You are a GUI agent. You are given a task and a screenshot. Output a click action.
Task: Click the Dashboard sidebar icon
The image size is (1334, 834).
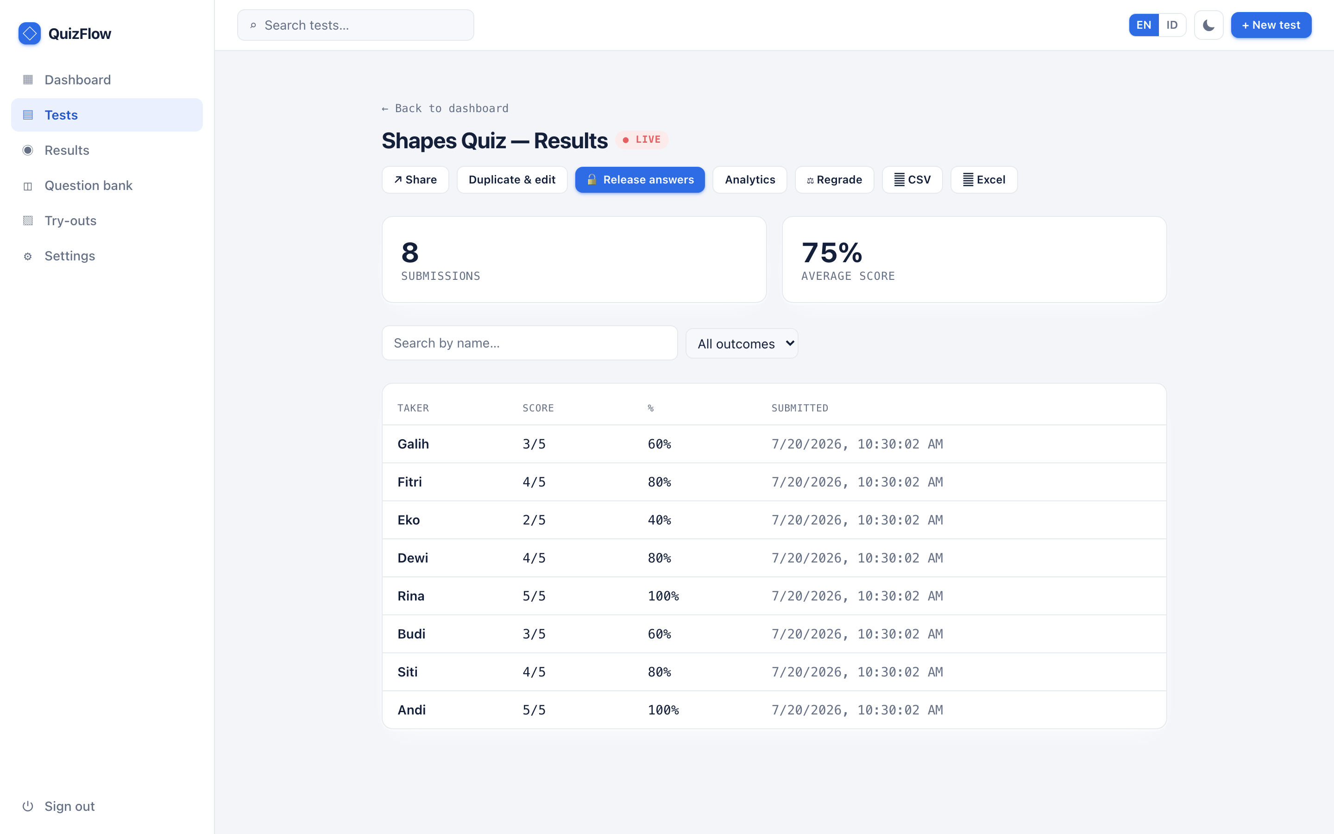[x=28, y=80]
